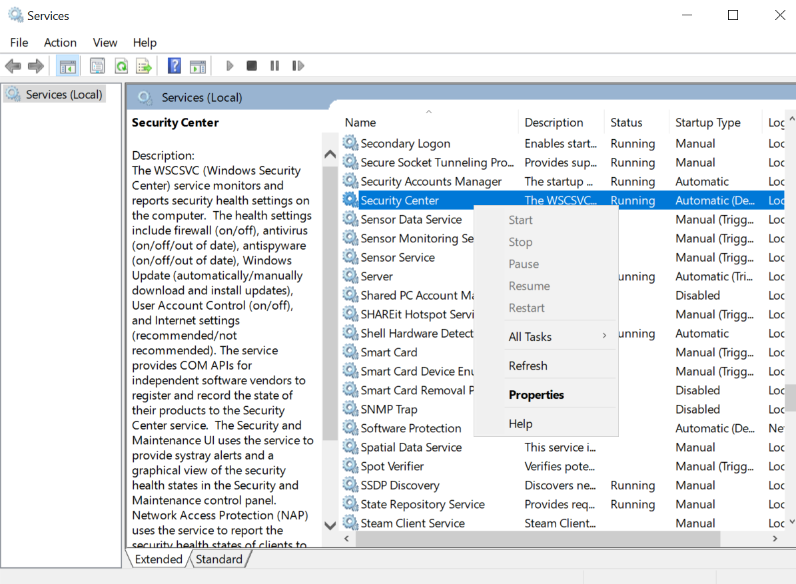Screen dimensions: 796x584
Task: Click the description pane scroll-down arrow
Action: (330, 525)
